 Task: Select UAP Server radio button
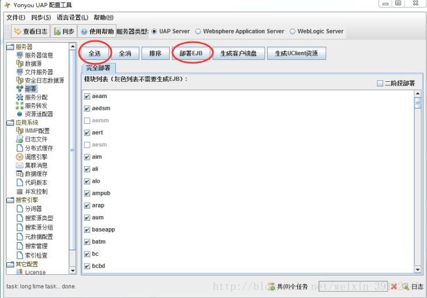[x=154, y=31]
